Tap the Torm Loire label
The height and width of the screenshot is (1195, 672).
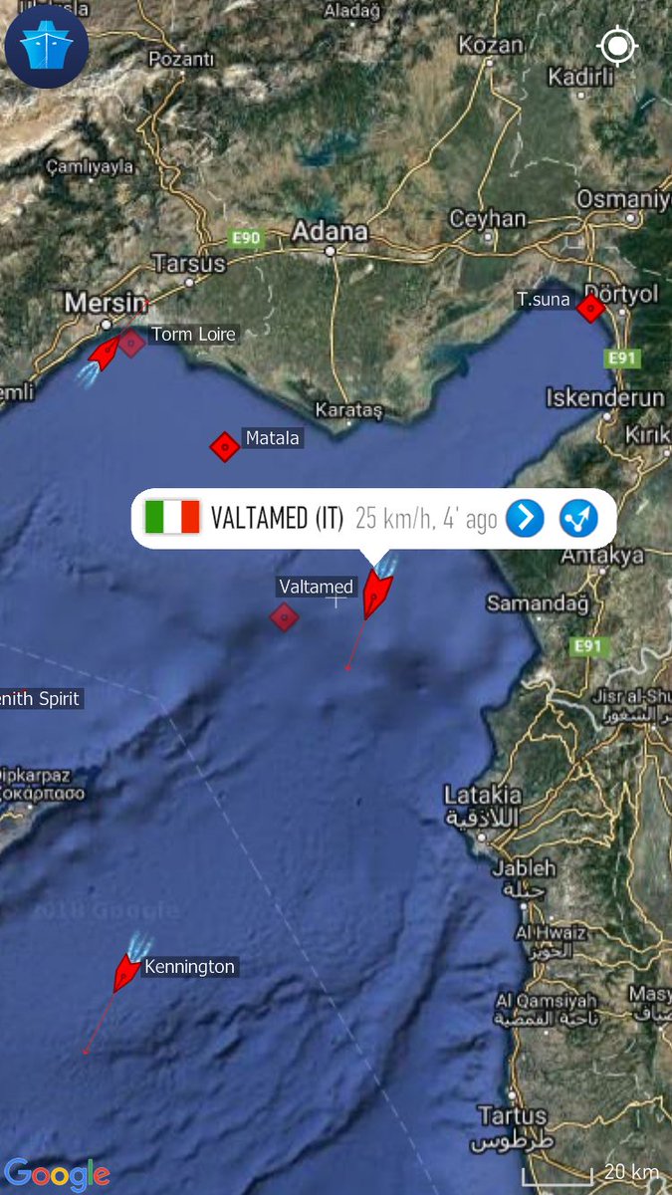pos(193,335)
